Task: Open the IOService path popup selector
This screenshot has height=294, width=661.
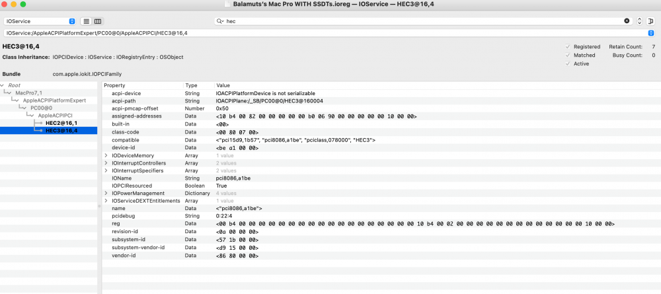Action: tap(650, 33)
